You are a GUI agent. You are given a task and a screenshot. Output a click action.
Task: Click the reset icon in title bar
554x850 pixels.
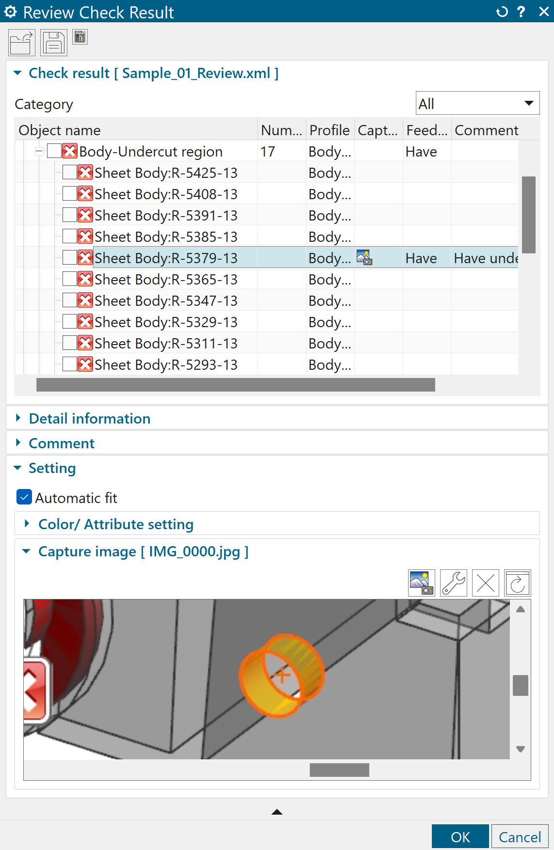pos(502,12)
